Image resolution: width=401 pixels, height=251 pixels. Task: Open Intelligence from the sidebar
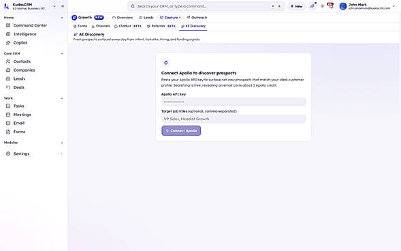25,34
